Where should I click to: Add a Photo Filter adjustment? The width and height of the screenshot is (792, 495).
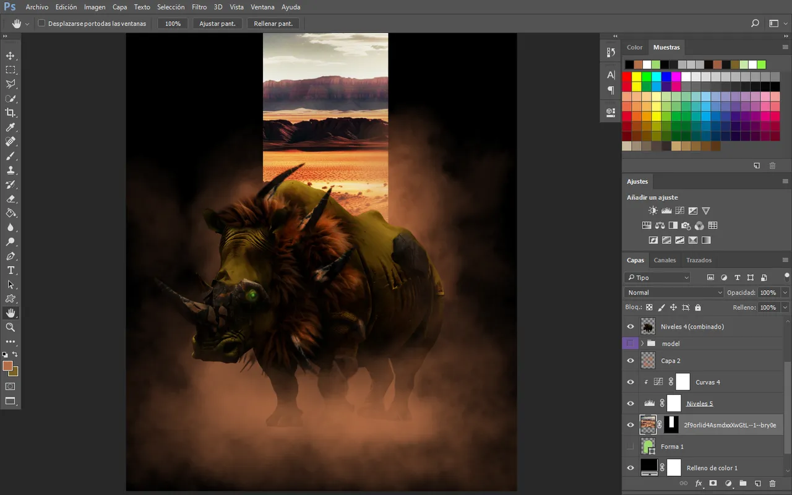(x=686, y=226)
